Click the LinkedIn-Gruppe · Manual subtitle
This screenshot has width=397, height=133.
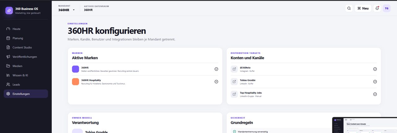[251, 96]
